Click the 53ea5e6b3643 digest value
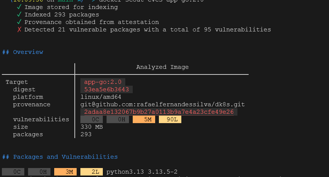Screen dimensions: 329x177 [107, 89]
